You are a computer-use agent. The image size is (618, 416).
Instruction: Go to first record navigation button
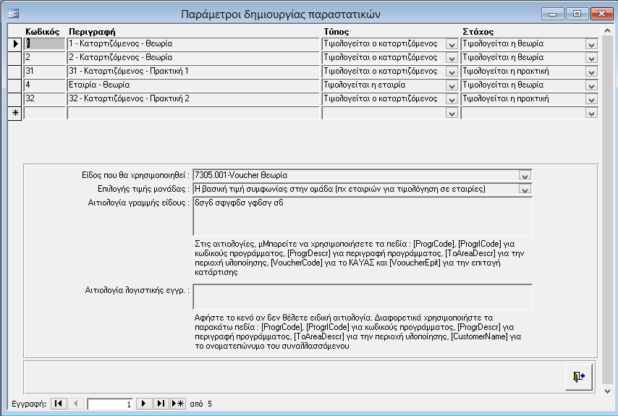[x=58, y=404]
